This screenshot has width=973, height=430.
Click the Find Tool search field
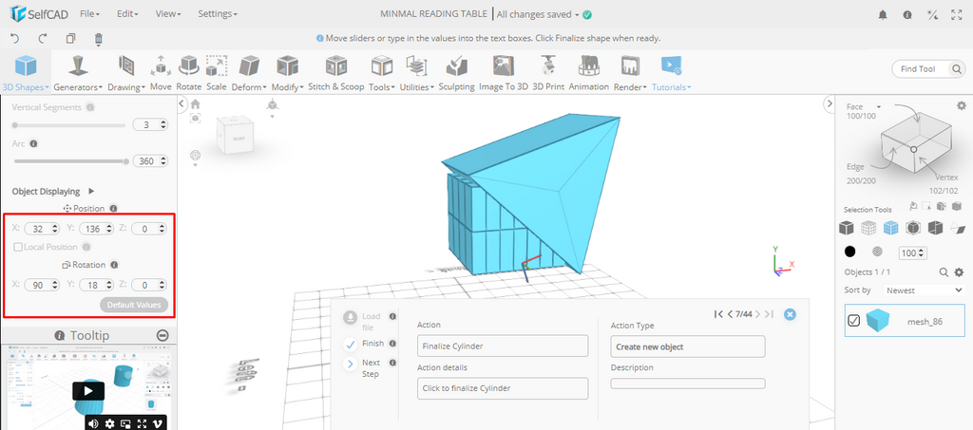pos(925,69)
